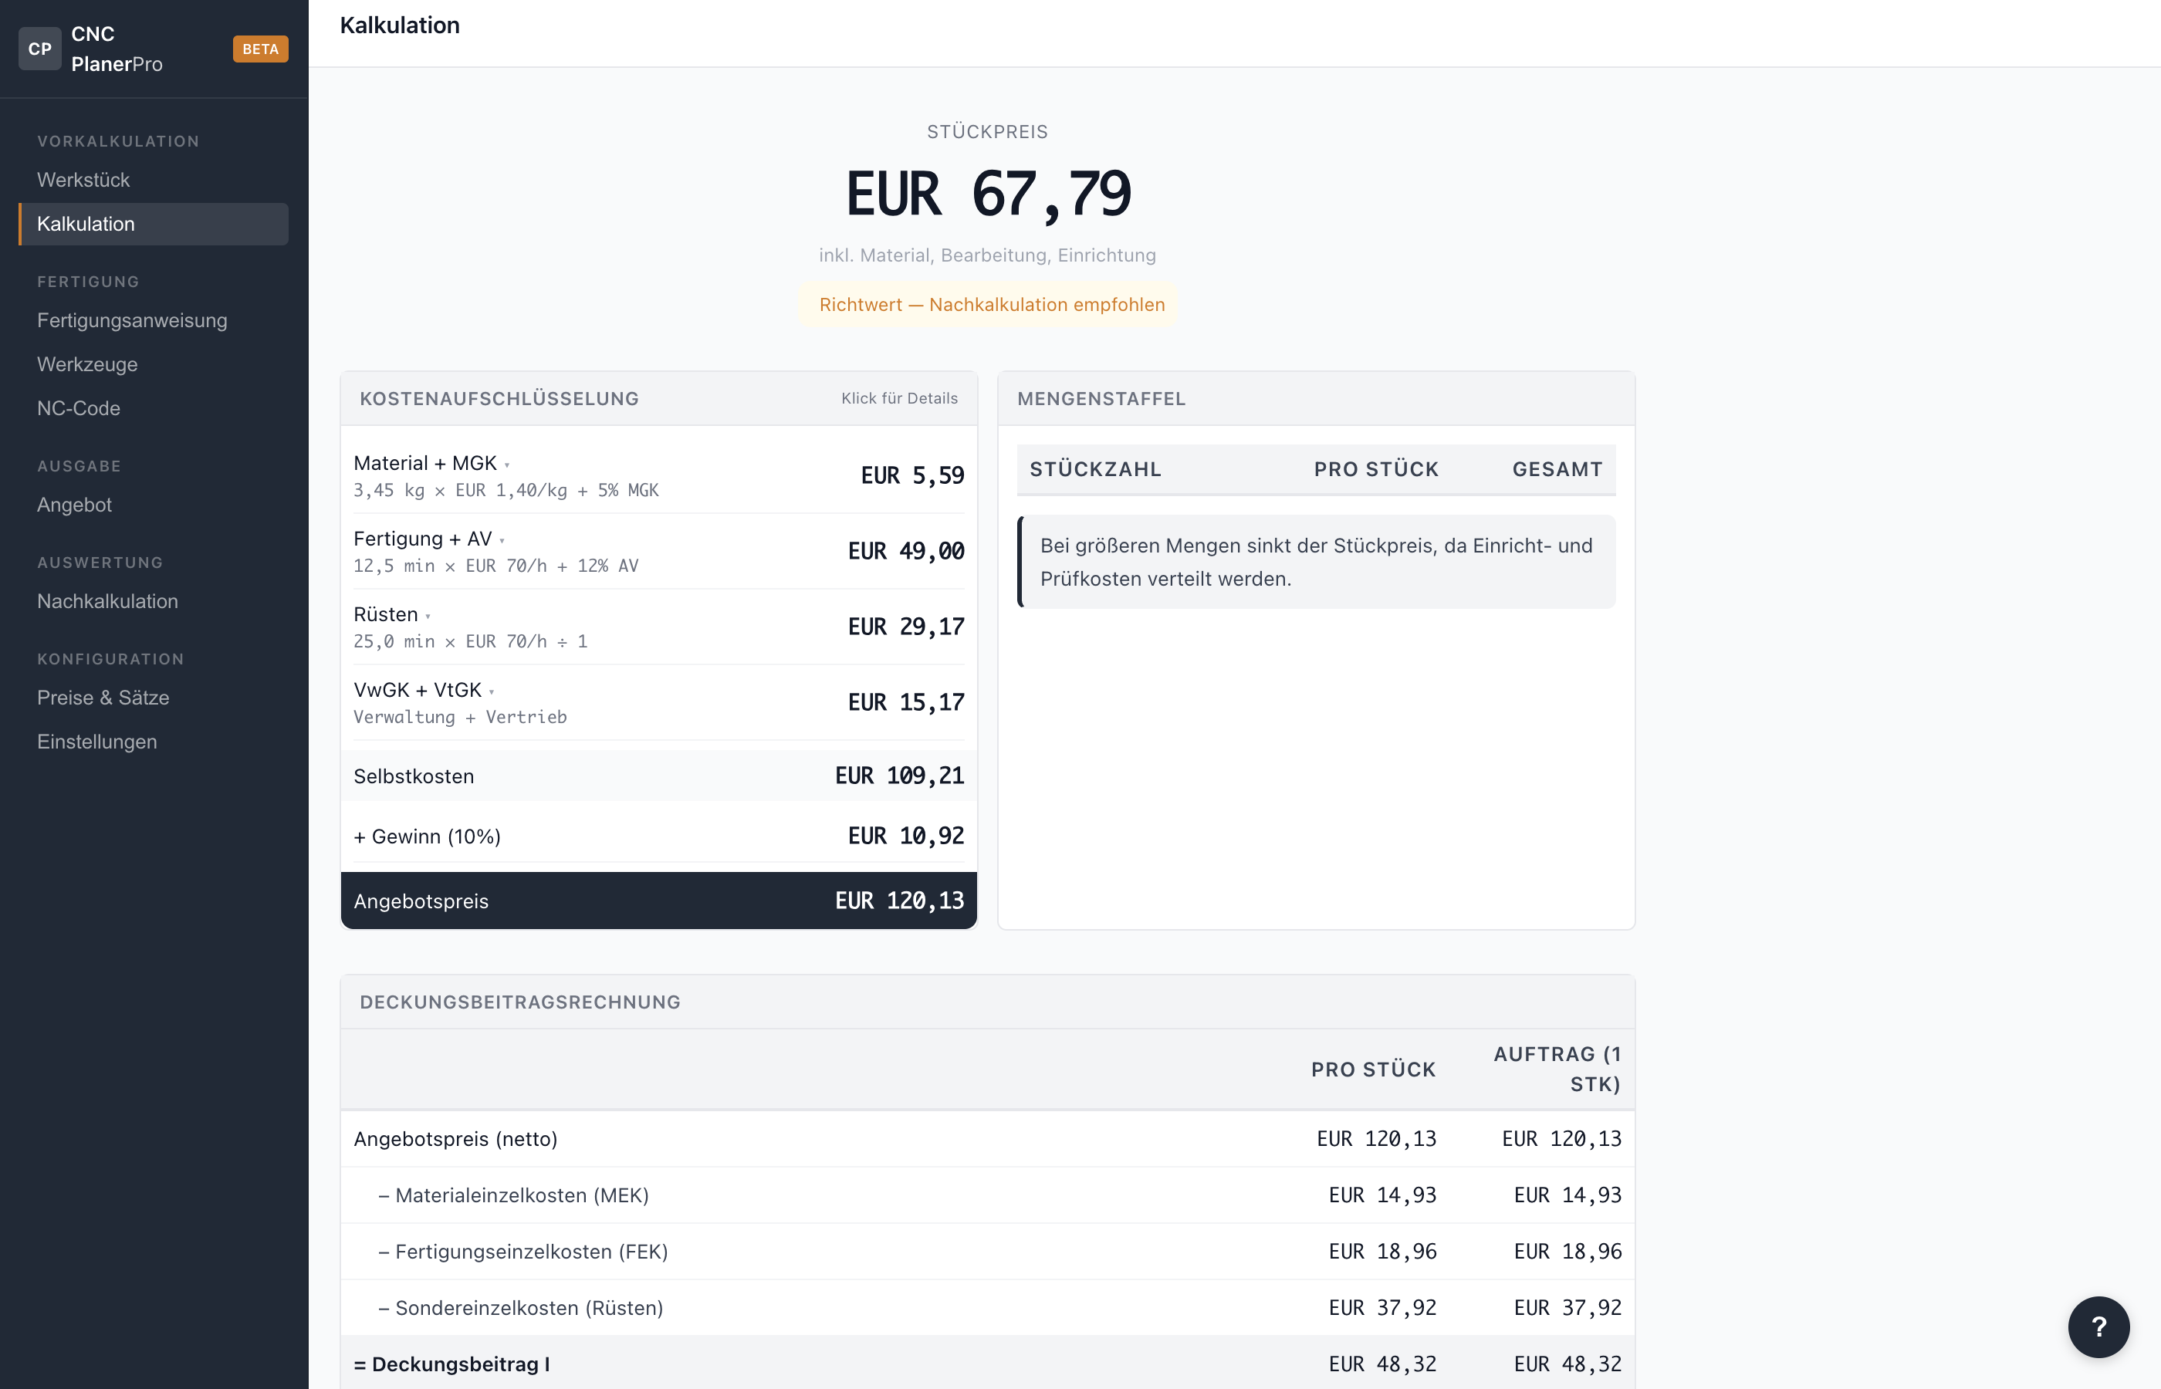Expand the Rüsten cost details
The width and height of the screenshot is (2161, 1389).
point(658,627)
